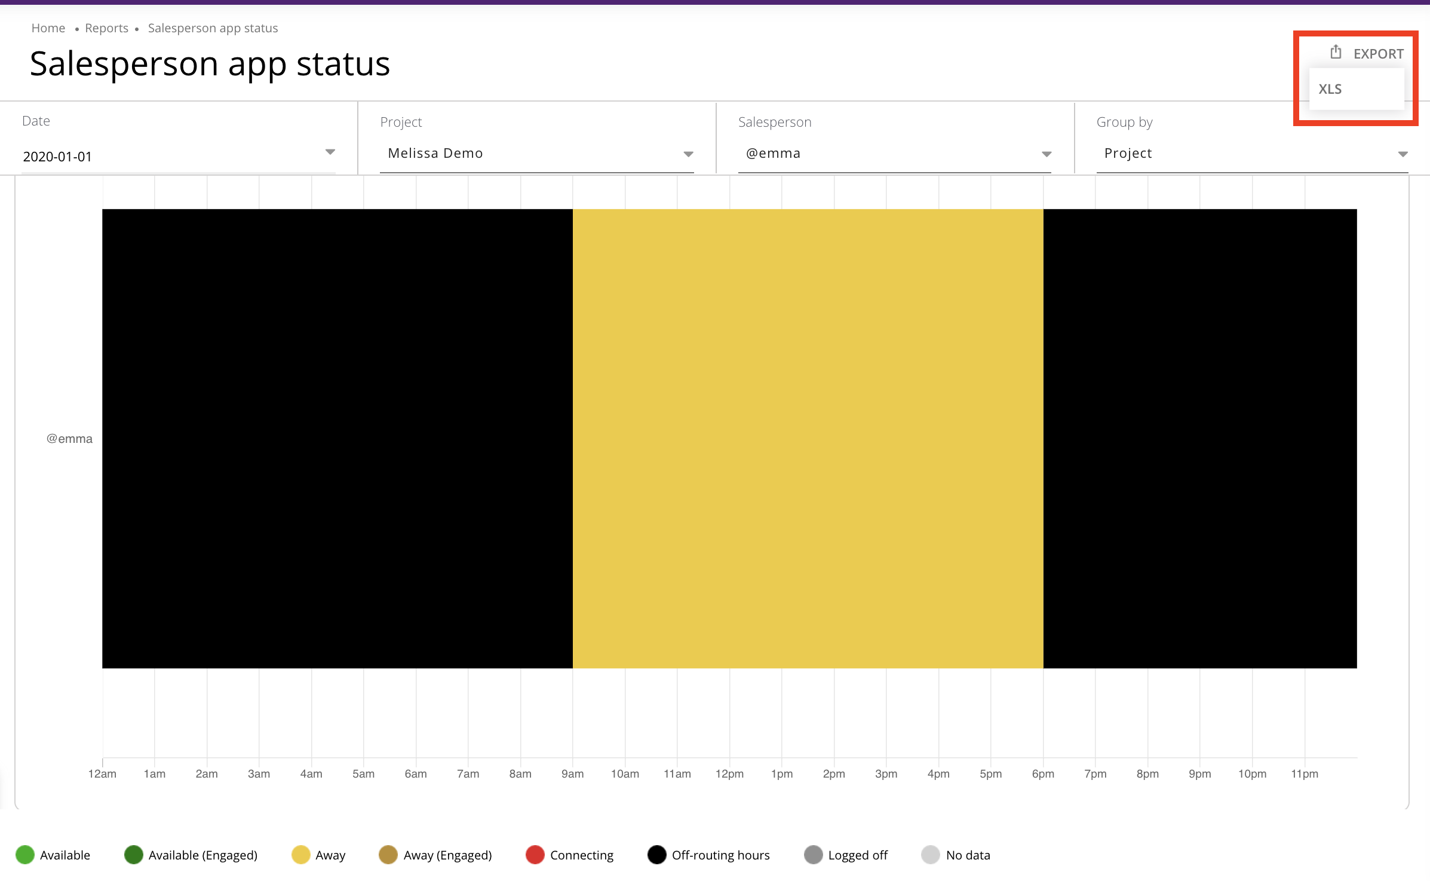Expand the Date dropdown arrow
The height and width of the screenshot is (881, 1430).
click(x=330, y=152)
